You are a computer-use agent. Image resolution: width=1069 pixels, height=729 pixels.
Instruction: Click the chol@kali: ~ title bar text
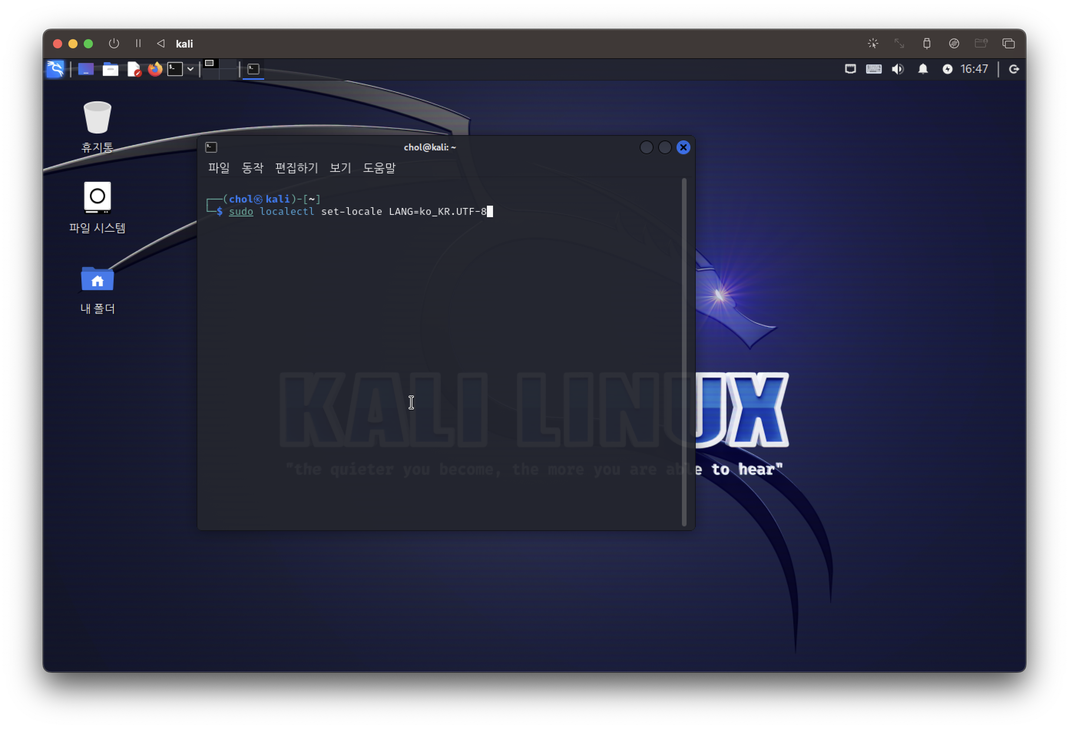pyautogui.click(x=430, y=147)
